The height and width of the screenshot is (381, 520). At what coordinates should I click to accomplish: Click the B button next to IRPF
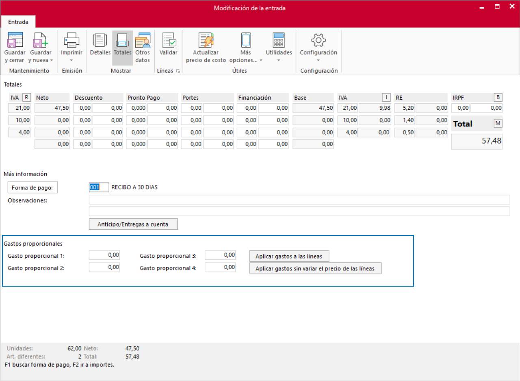pos(498,97)
